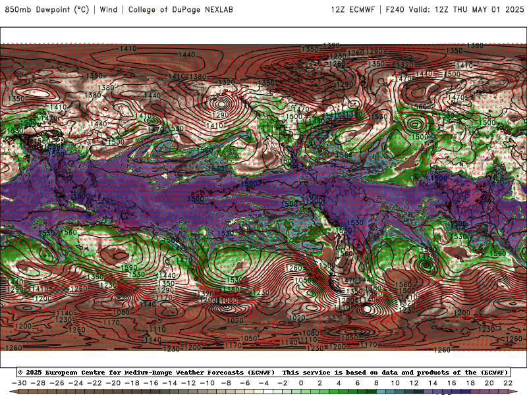
Task: Click the -12 value on the color scale
Action: coord(188,383)
